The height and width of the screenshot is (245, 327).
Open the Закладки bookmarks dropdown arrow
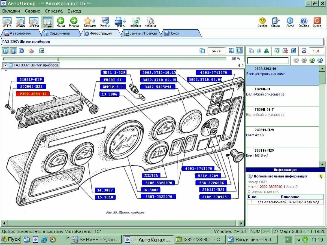click(94, 21)
